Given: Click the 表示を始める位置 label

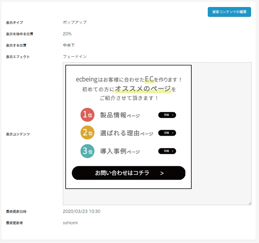Looking at the screenshot, I should [x=19, y=34].
